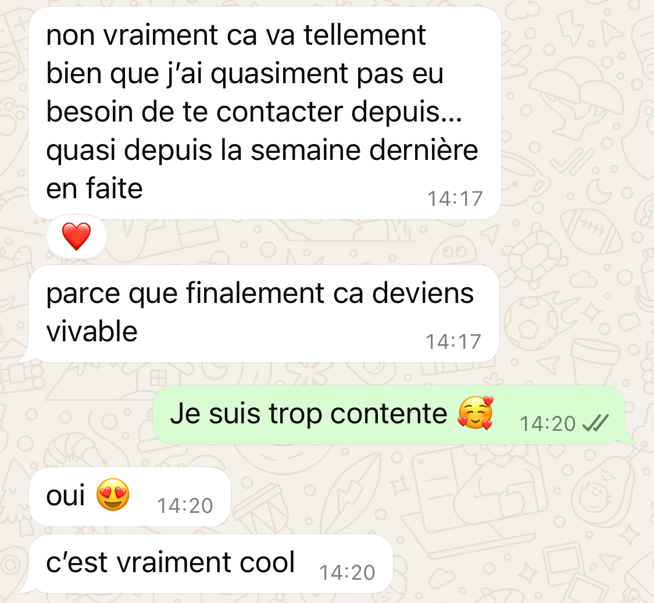Screen dimensions: 654x603
Task: Select the 'parce que finalement ca deviens vivable' message
Action: pyautogui.click(x=264, y=314)
